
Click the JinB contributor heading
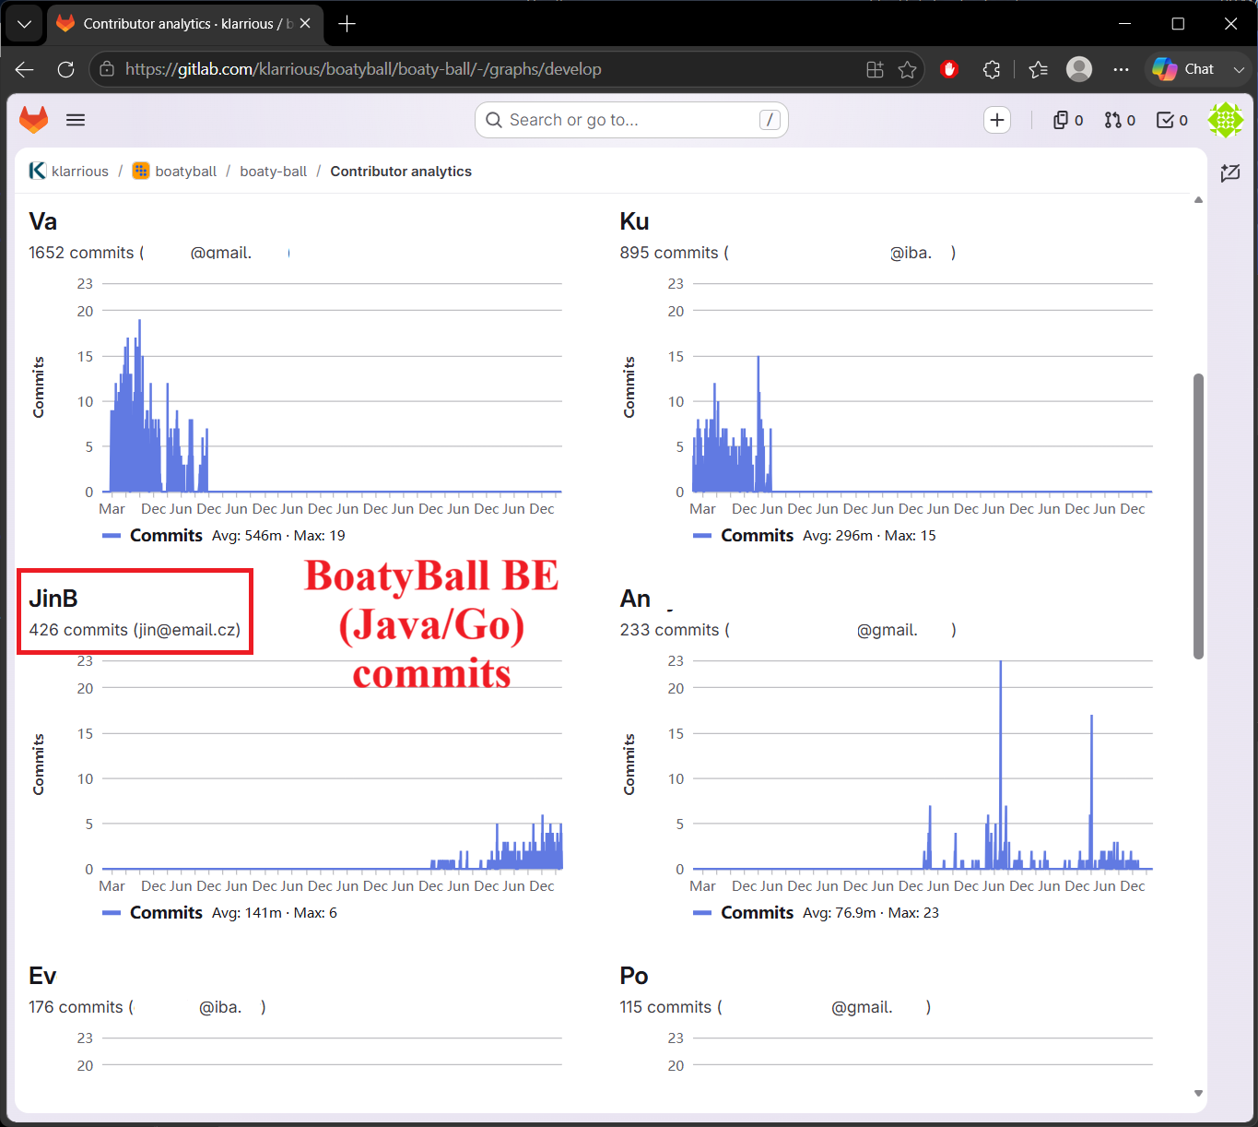click(x=53, y=599)
